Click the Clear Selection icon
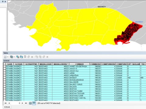Viewport: 146px width, 109px height. click(25, 57)
